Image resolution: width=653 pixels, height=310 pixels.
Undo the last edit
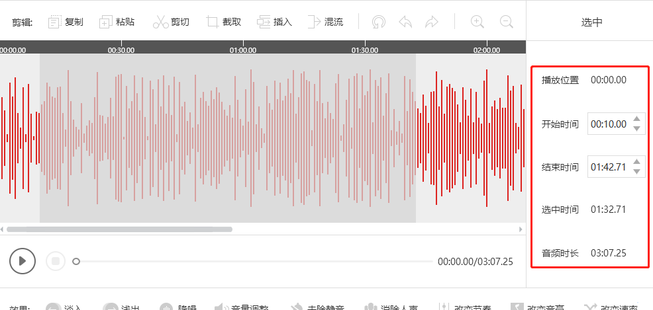pos(405,22)
